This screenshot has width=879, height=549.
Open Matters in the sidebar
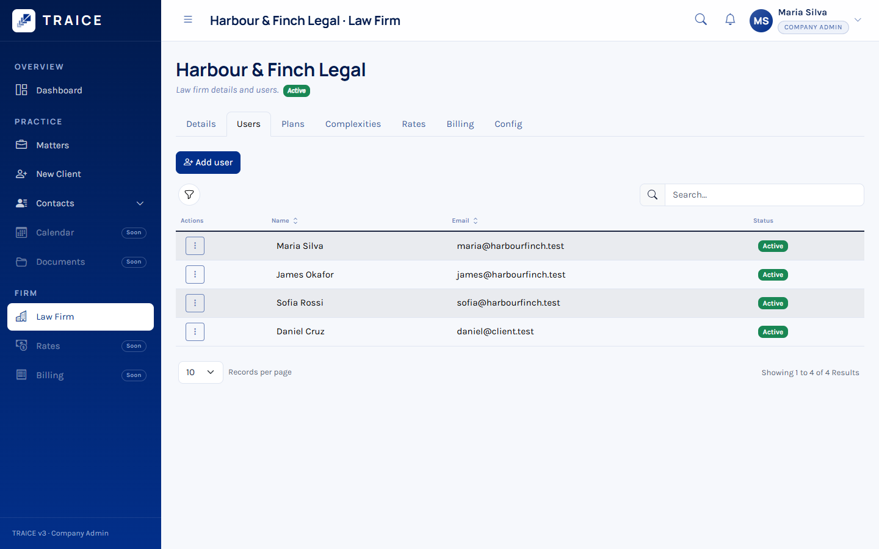tap(81, 145)
